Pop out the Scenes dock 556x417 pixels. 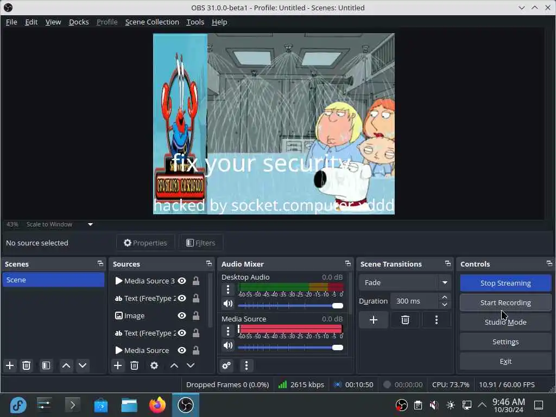100,263
